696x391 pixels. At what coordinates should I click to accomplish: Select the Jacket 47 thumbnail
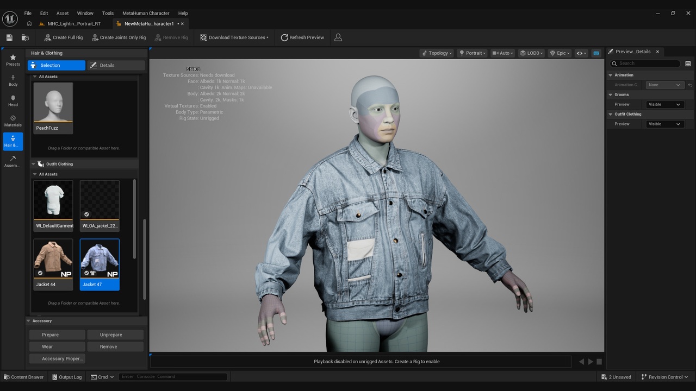pyautogui.click(x=100, y=264)
